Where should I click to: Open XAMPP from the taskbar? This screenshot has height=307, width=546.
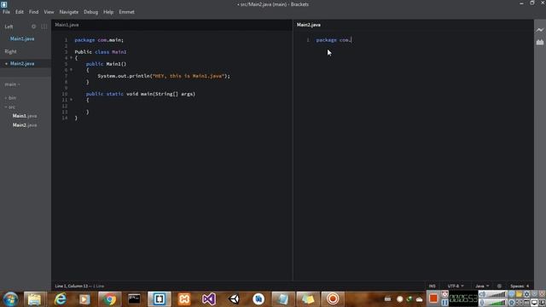point(184,299)
